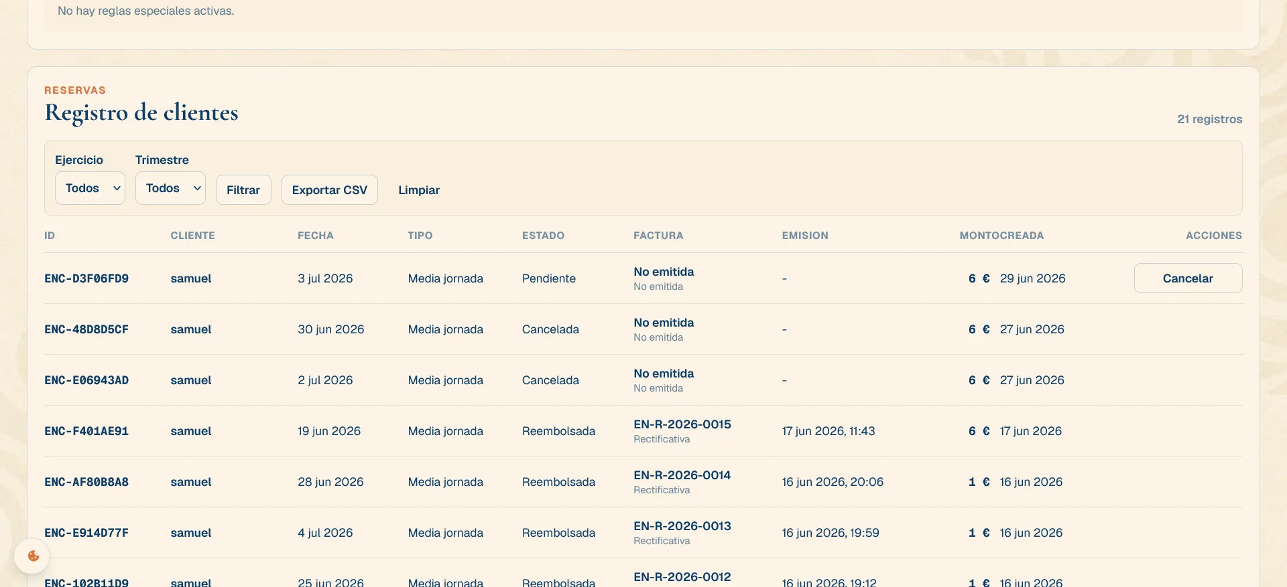Click created date 29 jun 2026
Image resolution: width=1287 pixels, height=587 pixels.
tap(1032, 278)
